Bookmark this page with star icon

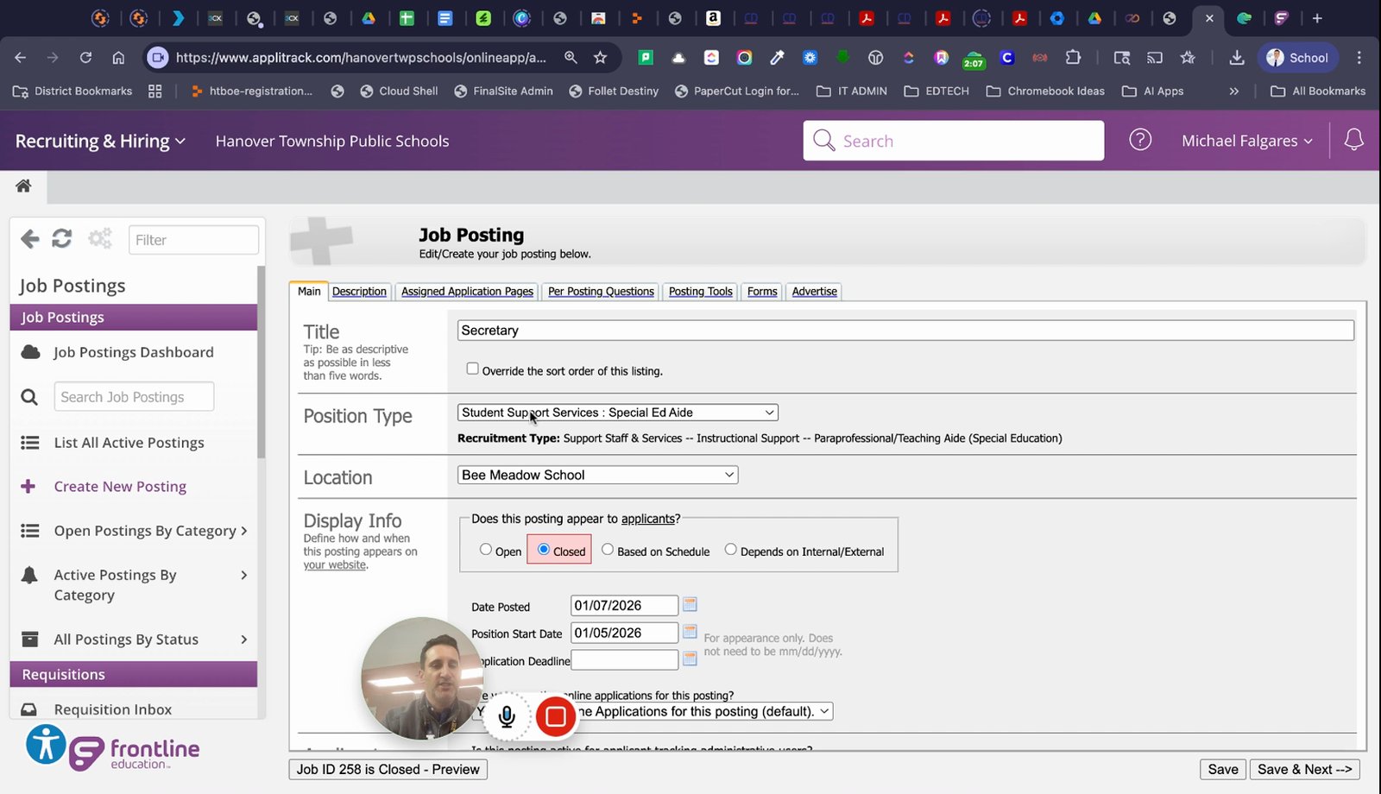(600, 58)
